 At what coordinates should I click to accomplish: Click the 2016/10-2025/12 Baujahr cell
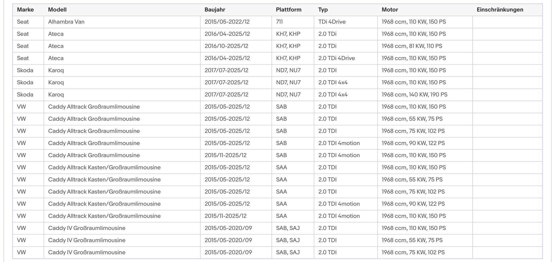[236, 46]
